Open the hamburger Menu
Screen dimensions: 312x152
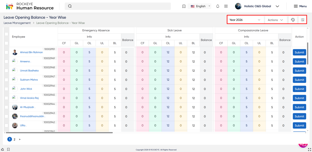tap(300, 6)
